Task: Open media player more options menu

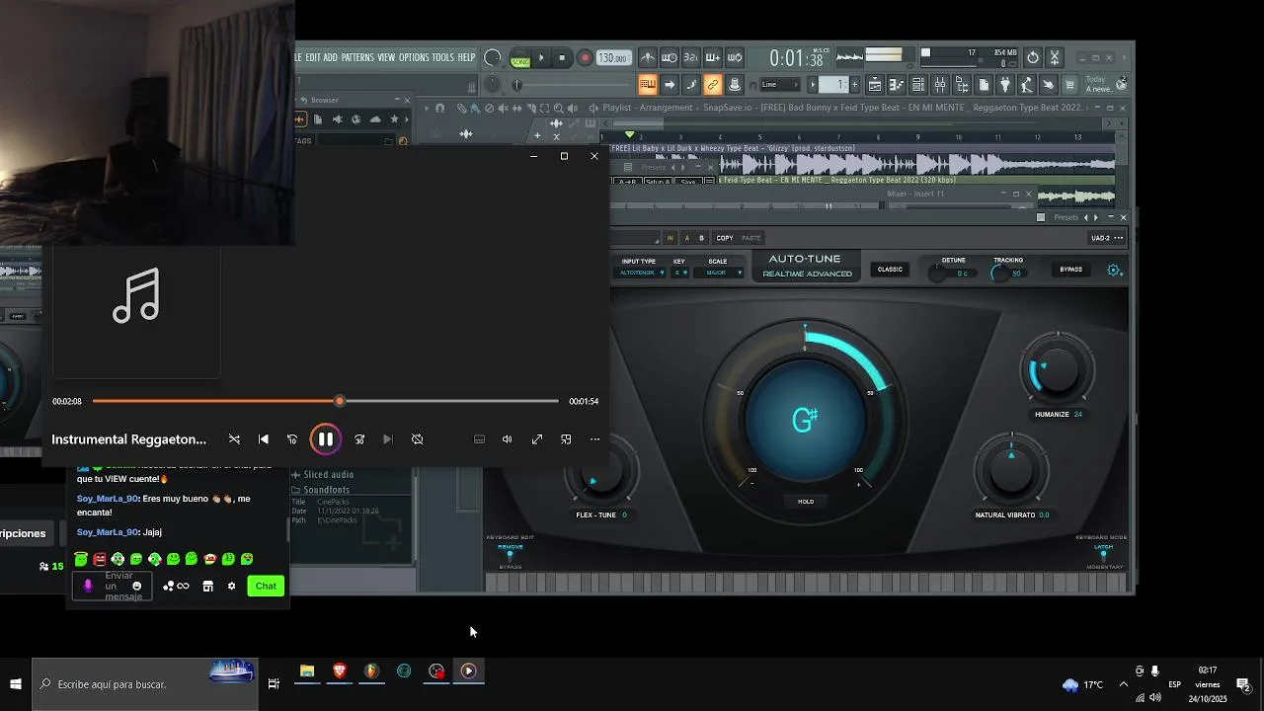Action: pos(594,439)
